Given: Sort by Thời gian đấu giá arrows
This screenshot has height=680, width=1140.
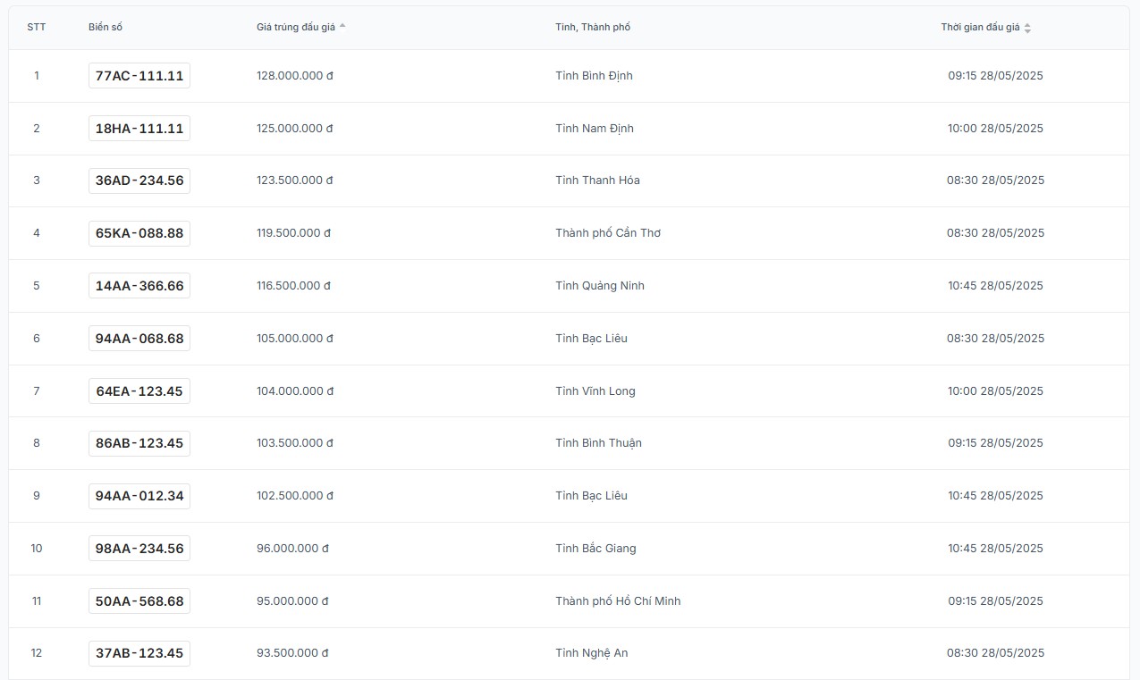Looking at the screenshot, I should (x=1027, y=28).
